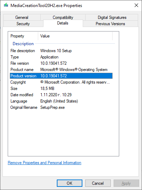Close the Properties dialog window

[136, 5]
